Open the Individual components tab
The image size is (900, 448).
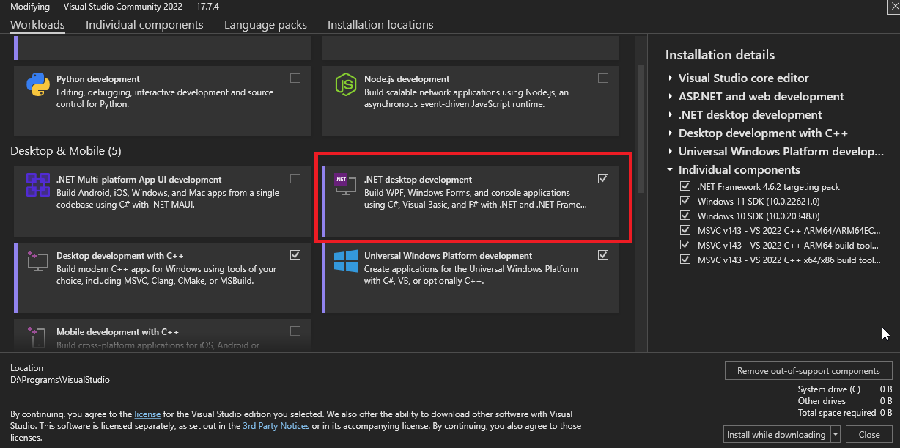point(144,24)
